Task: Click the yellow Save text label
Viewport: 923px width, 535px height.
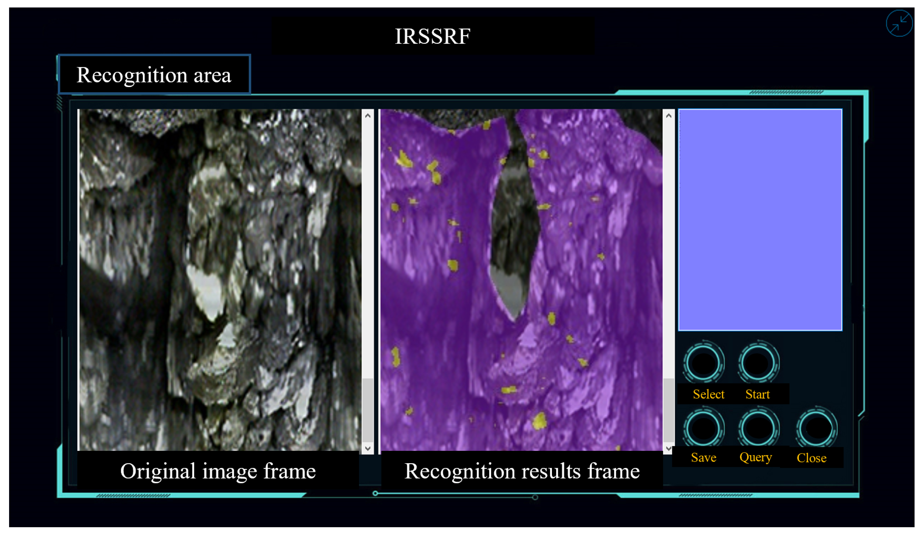Action: (x=704, y=458)
